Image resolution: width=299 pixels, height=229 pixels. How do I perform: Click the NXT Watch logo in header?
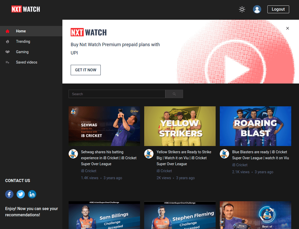tap(26, 9)
